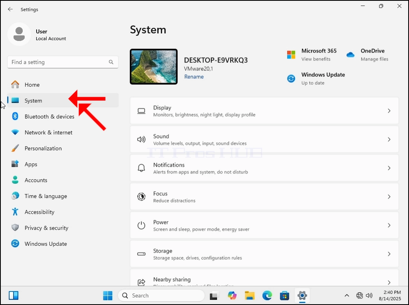409x305 pixels.
Task: Open the Windows Start menu
Action: (x=108, y=295)
